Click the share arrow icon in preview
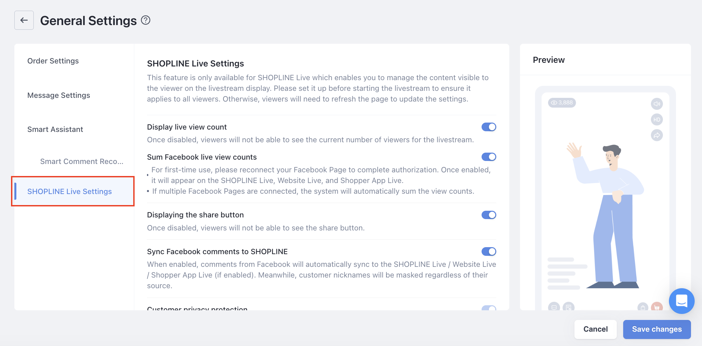The height and width of the screenshot is (346, 702). 657,135
